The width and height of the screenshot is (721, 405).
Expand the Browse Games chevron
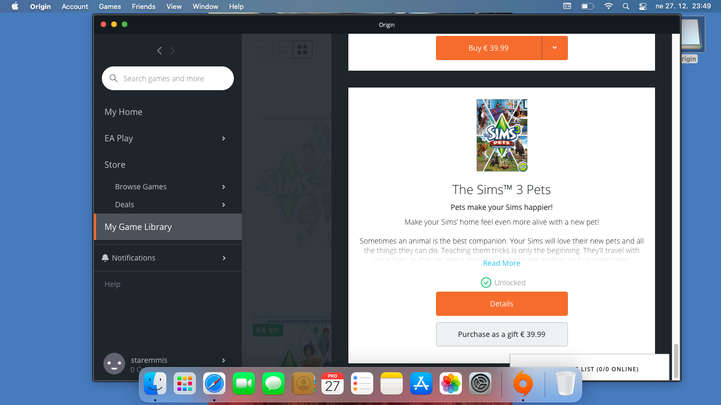point(224,187)
